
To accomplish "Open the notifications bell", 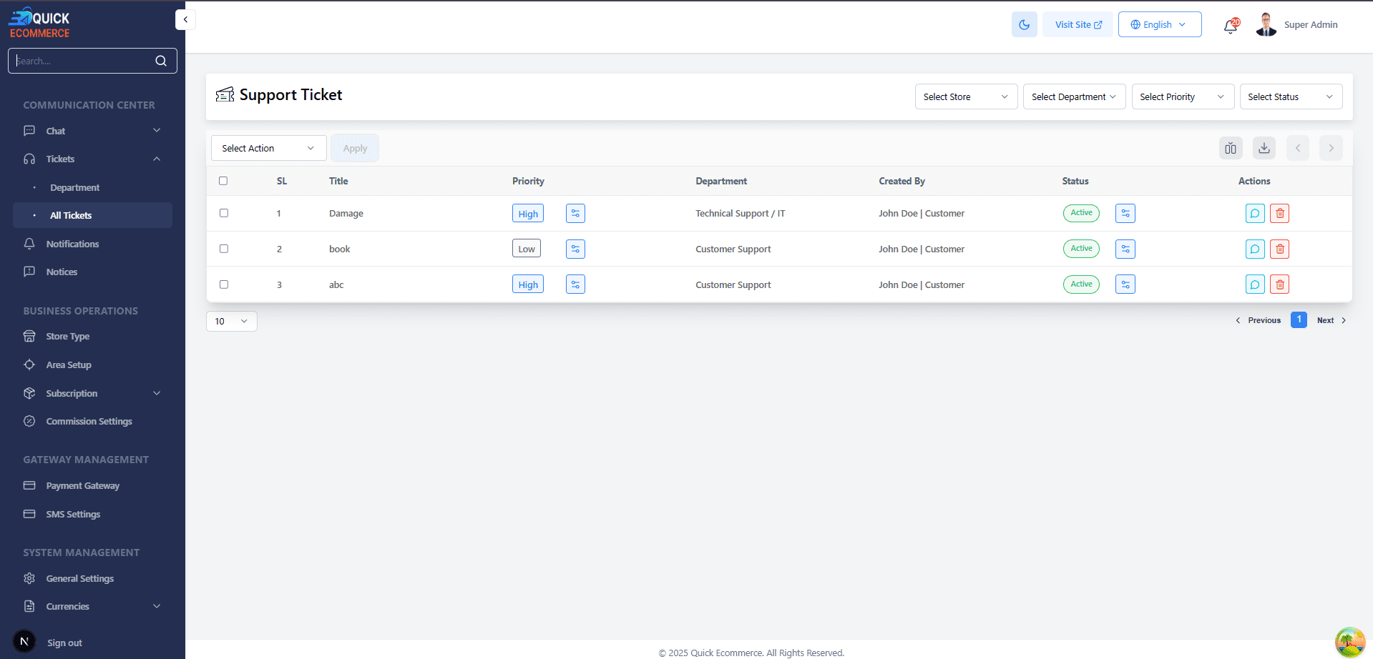I will (x=1230, y=26).
